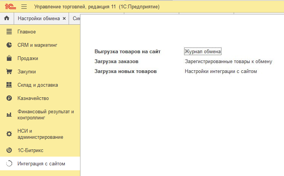
Task: Open the 1С-Битрикс section
Action: (30, 150)
